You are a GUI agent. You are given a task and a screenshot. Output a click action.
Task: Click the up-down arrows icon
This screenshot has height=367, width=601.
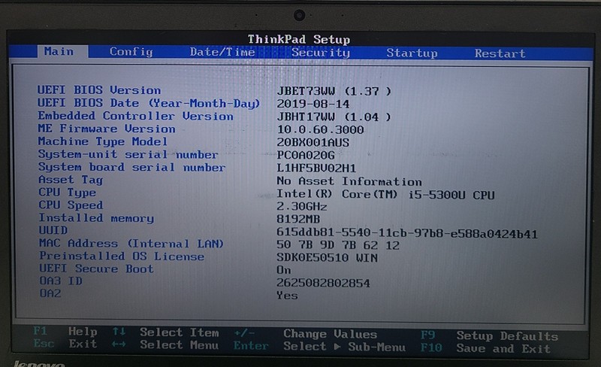coord(119,332)
